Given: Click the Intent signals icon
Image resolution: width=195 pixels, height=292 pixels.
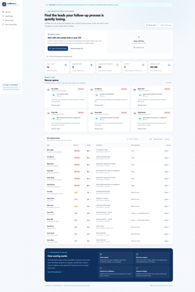Looking at the screenshot, I should [101, 254].
